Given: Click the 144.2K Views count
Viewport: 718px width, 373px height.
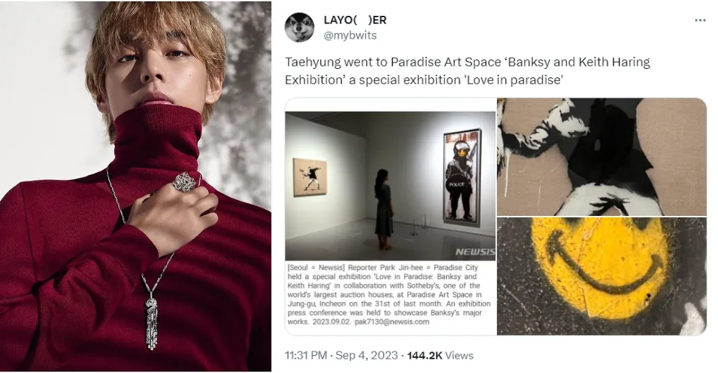Looking at the screenshot, I should click(x=440, y=356).
